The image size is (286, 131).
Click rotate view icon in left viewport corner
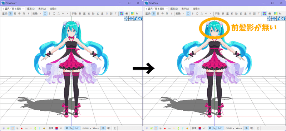point(140,19)
